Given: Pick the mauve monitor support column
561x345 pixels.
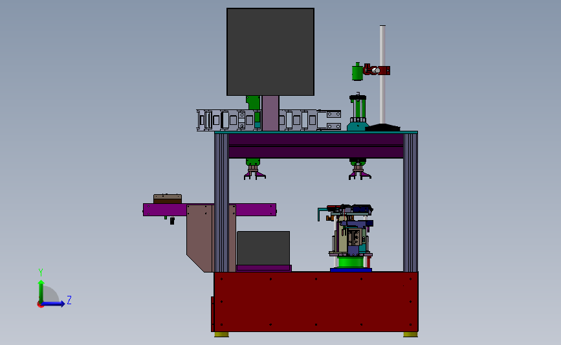Looking at the screenshot, I should tap(270, 113).
